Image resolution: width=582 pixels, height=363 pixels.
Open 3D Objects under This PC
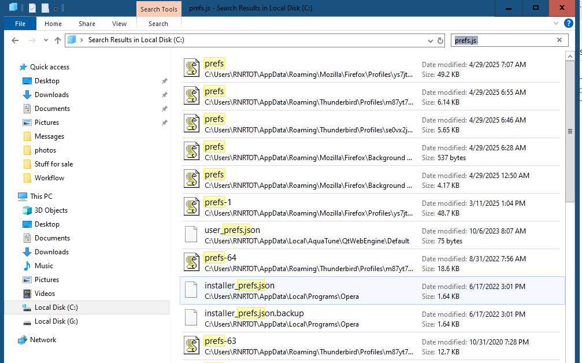(x=51, y=210)
